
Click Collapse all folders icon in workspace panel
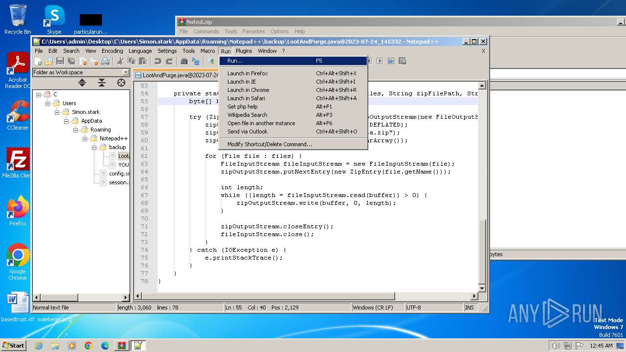pyautogui.click(x=102, y=83)
